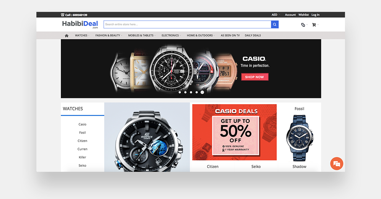Select As Seen On TV menu item
Viewport: 381px width, 199px height.
pos(230,36)
